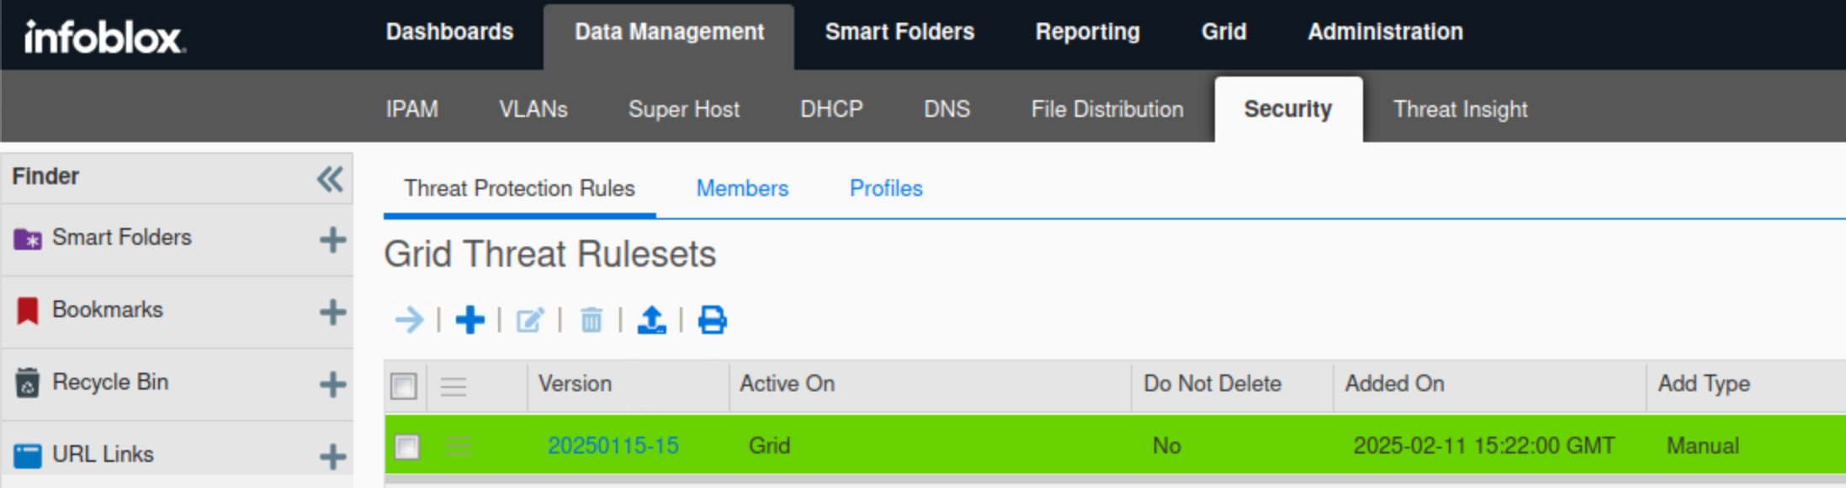Click the Smart Folders purple folder icon
The image size is (1846, 488).
(x=28, y=239)
